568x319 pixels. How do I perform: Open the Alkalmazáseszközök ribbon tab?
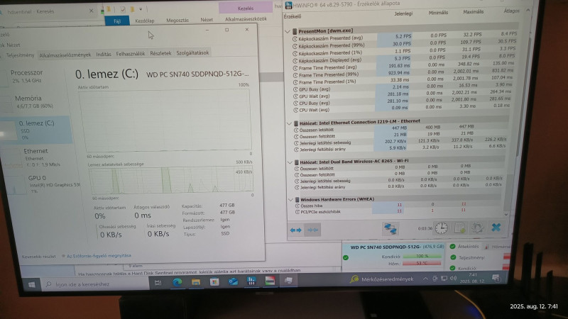click(246, 19)
